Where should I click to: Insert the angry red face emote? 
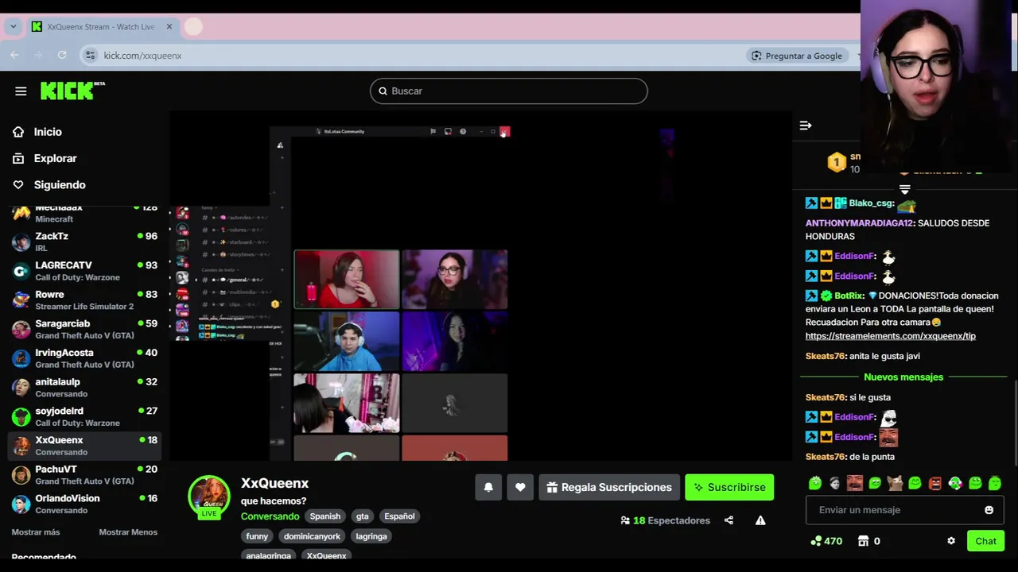point(934,482)
